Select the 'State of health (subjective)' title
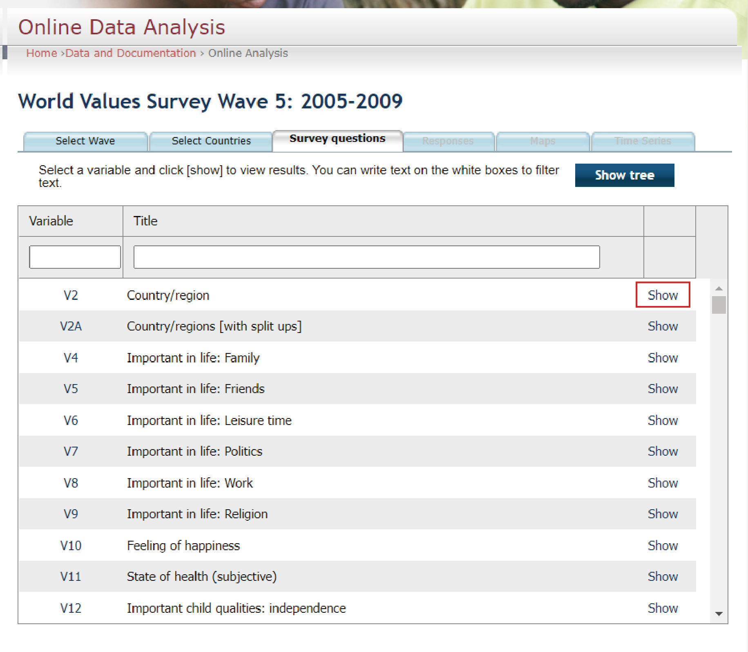748x652 pixels. click(202, 577)
